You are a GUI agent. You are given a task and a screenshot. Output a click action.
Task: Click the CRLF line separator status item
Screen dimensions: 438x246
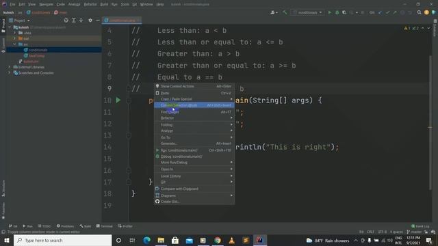click(x=370, y=232)
